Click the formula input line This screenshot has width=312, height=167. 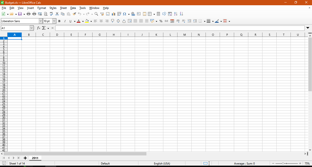click(x=180, y=28)
